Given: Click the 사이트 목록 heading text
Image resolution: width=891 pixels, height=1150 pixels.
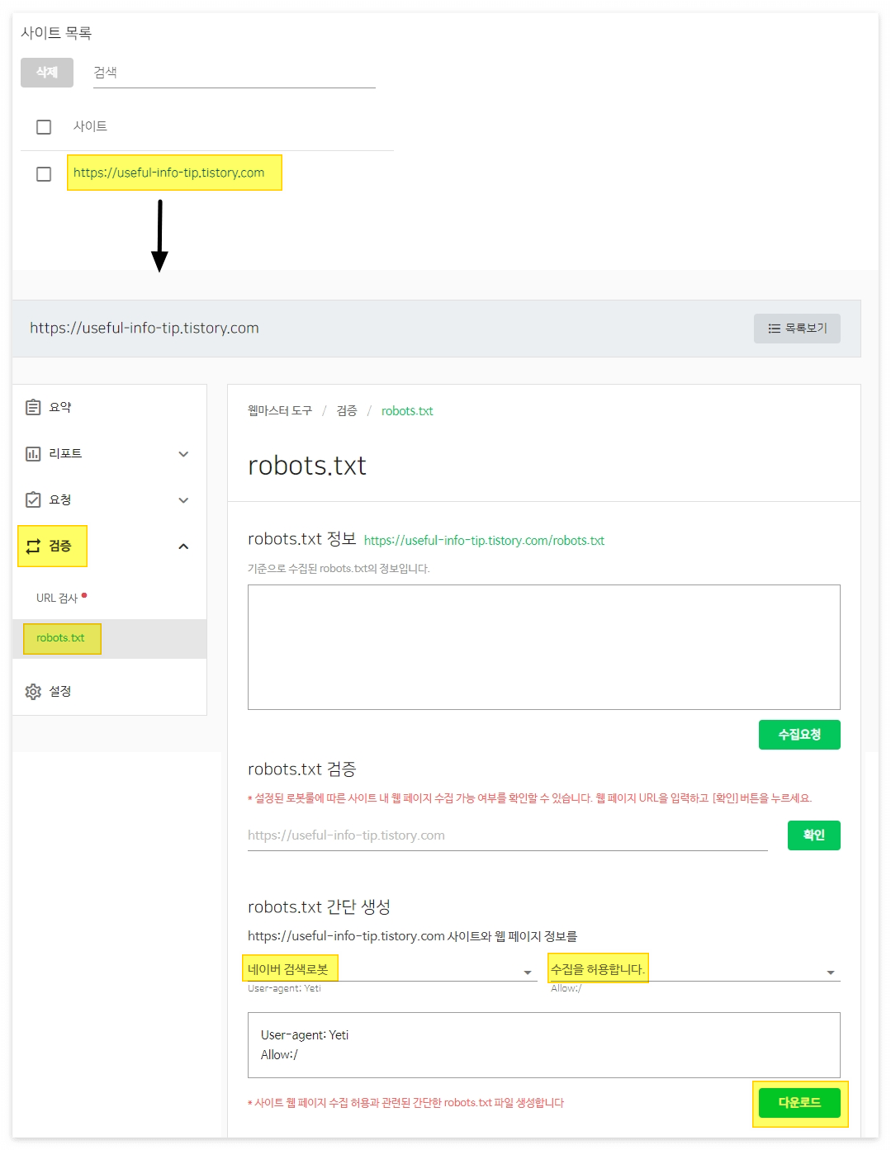Looking at the screenshot, I should 56,33.
